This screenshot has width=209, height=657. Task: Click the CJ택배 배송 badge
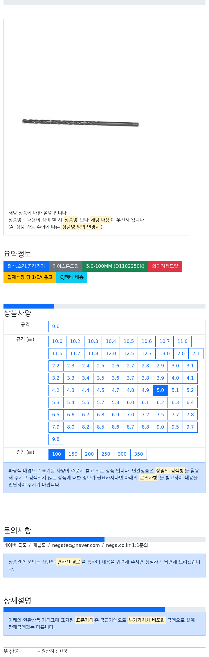[x=72, y=277]
